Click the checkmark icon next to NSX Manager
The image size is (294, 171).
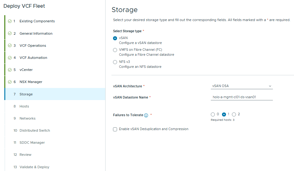coord(10,82)
